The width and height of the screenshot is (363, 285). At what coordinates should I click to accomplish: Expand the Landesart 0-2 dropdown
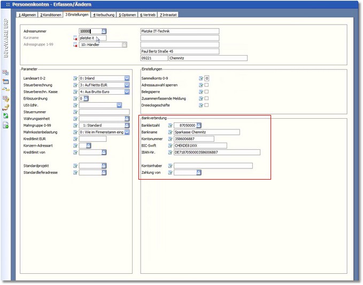(x=127, y=78)
